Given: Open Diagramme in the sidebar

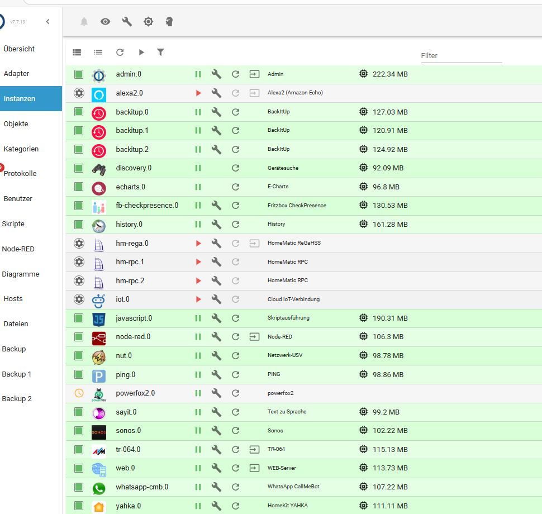Looking at the screenshot, I should (x=20, y=274).
